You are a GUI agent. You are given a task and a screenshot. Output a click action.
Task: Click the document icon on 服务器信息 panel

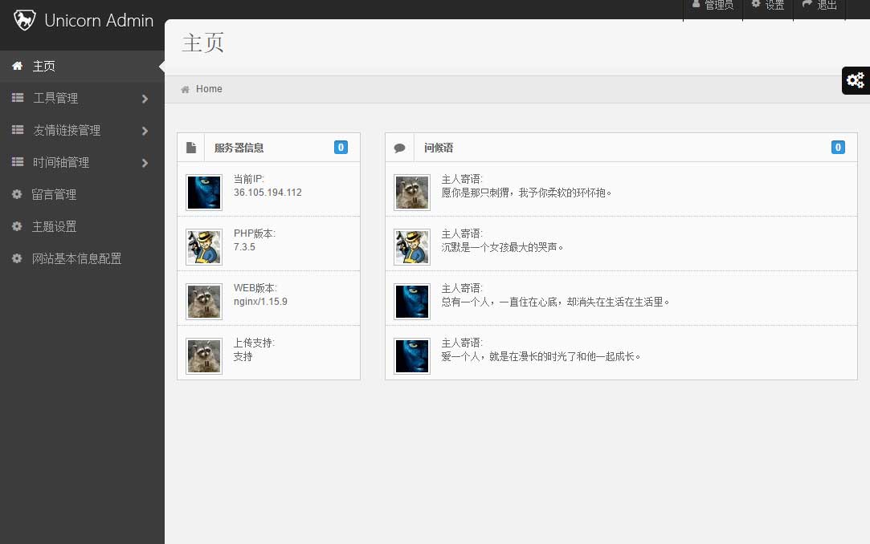(x=191, y=147)
